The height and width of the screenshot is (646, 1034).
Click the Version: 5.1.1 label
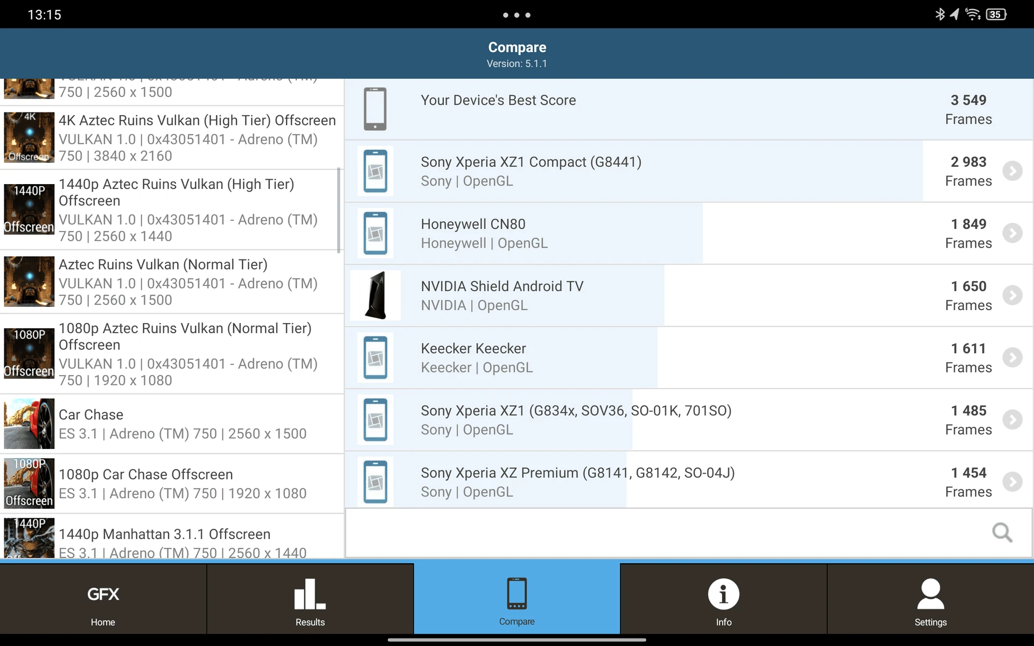pyautogui.click(x=517, y=64)
